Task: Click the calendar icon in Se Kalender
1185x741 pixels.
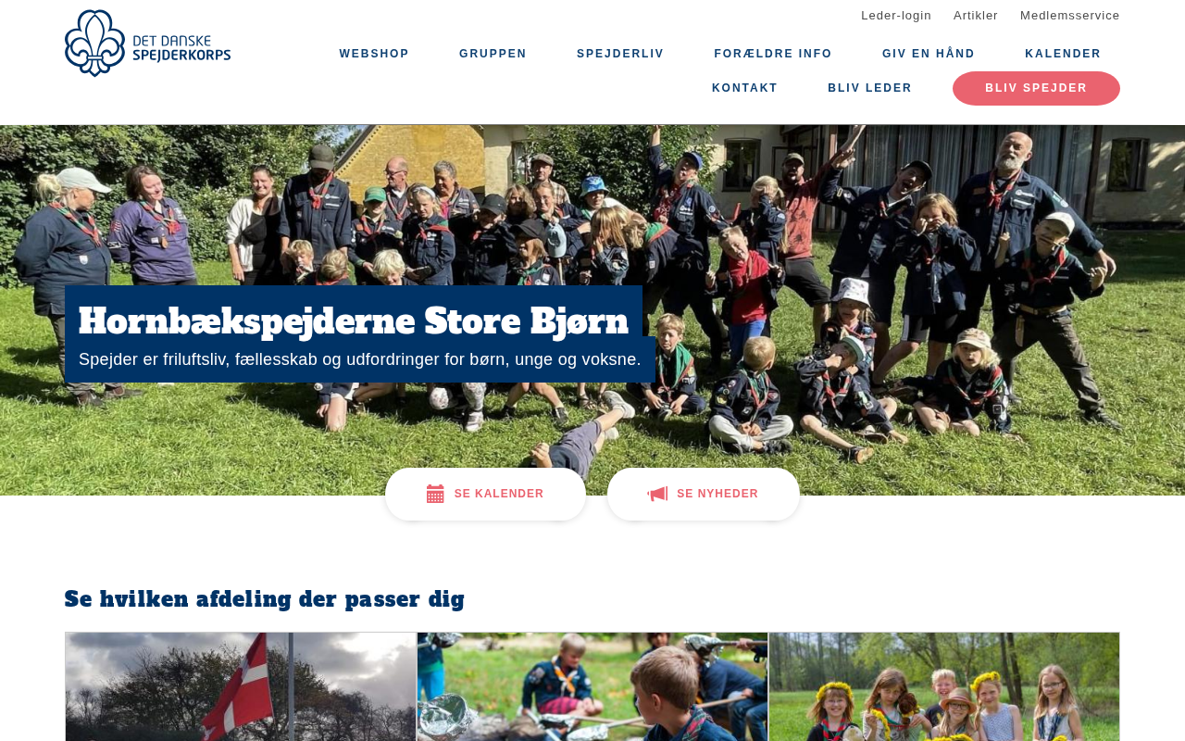Action: 435,494
